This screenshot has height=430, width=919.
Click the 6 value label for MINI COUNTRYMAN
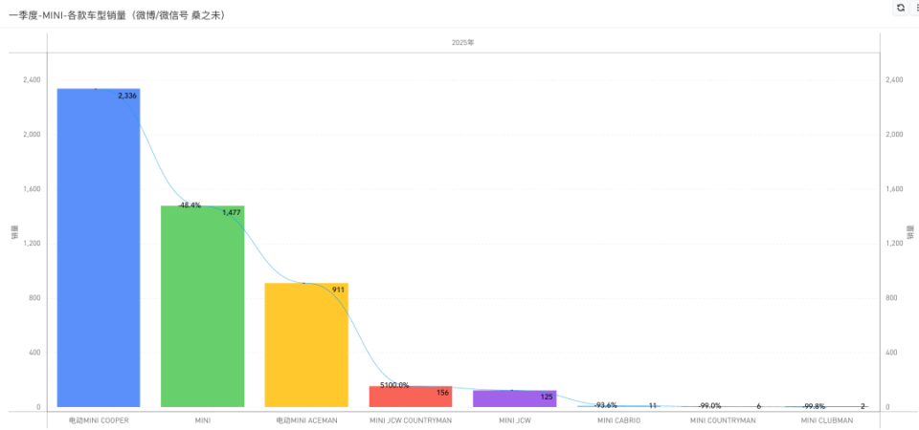pyautogui.click(x=758, y=406)
